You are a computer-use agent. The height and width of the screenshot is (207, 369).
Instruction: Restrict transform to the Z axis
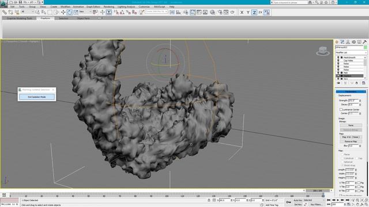pyautogui.click(x=254, y=12)
